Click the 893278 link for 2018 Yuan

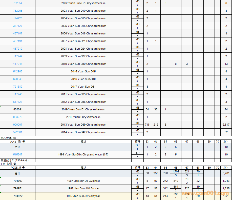[x=18, y=117]
